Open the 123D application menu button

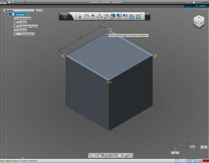pyautogui.click(x=3, y=2)
